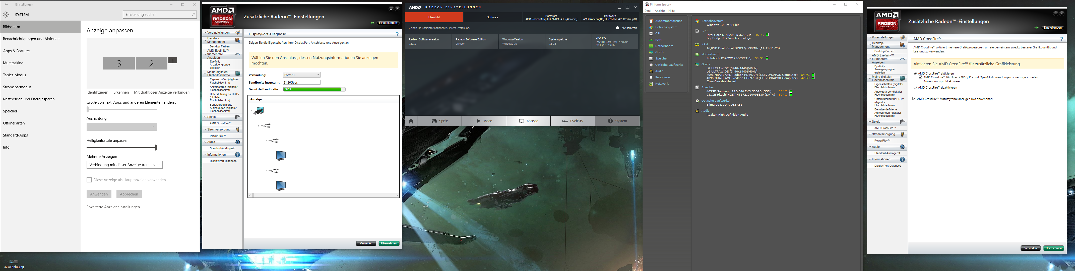Click the Identifizieren link
This screenshot has height=271, width=1075.
97,93
